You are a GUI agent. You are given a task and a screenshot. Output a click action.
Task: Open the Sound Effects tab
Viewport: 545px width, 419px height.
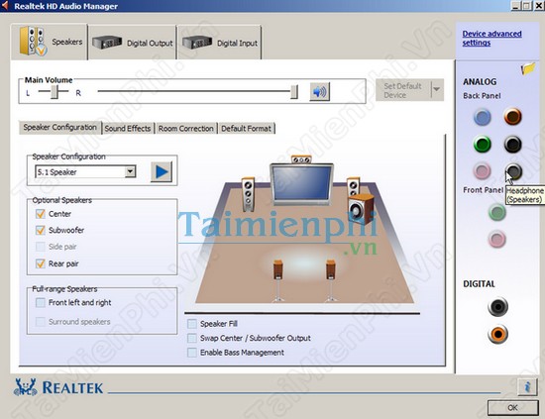tap(128, 129)
